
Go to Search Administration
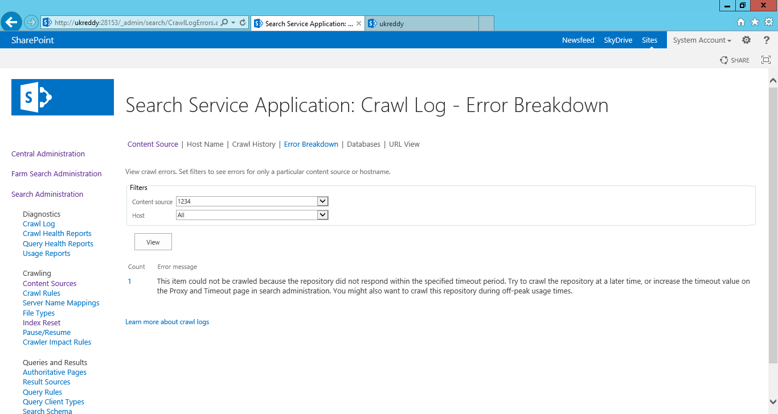47,194
